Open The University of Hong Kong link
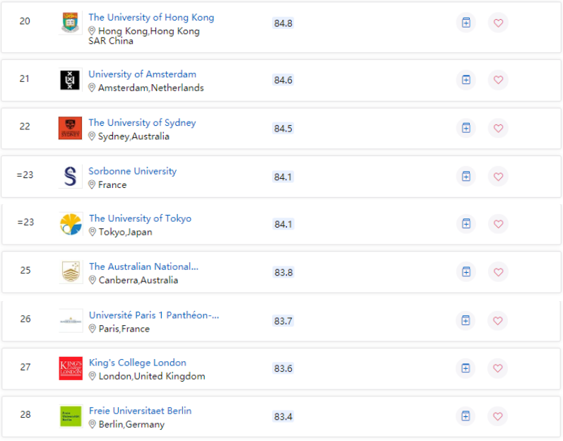Screen dimensions: 563x441 151,18
